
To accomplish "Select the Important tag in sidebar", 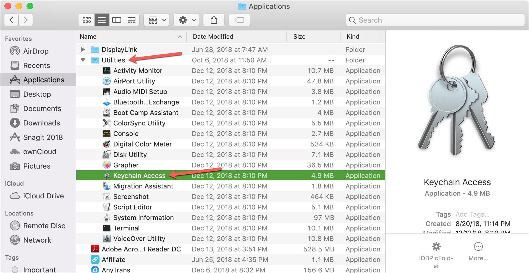I will tap(39, 269).
